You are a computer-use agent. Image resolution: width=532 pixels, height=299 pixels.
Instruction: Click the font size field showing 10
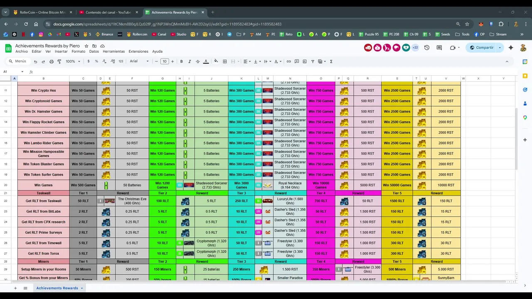(165, 61)
